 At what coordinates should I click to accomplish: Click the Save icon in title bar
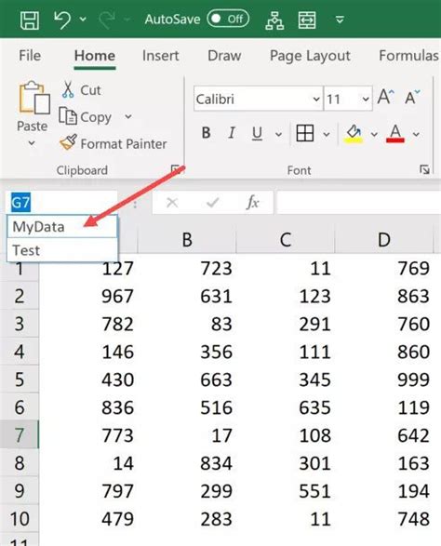pyautogui.click(x=30, y=20)
